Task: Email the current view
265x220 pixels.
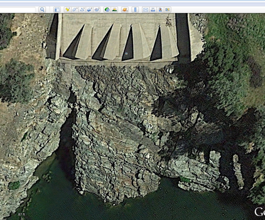Action: point(146,10)
